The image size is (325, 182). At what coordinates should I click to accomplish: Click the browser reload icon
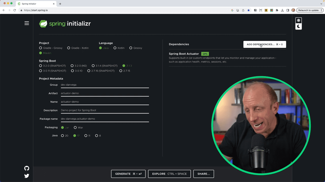[x=14, y=10]
